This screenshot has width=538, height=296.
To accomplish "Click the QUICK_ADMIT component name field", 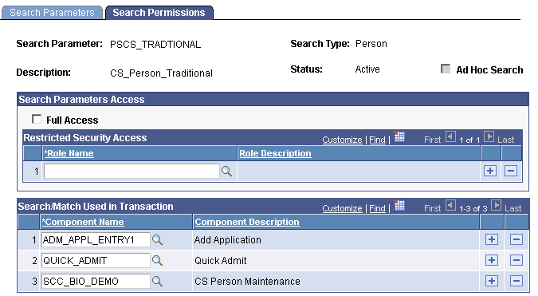I will (x=96, y=260).
